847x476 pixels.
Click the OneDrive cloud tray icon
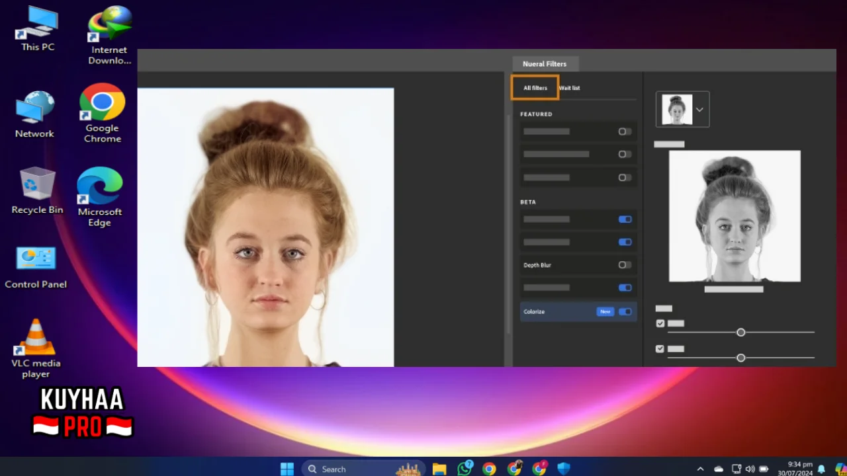(x=719, y=469)
